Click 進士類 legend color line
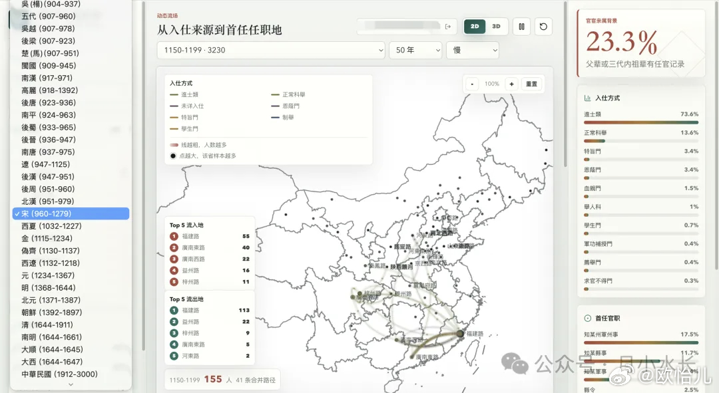Image resolution: width=719 pixels, height=393 pixels. point(174,95)
